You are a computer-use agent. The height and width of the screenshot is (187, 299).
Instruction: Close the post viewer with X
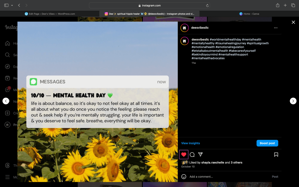point(293,22)
